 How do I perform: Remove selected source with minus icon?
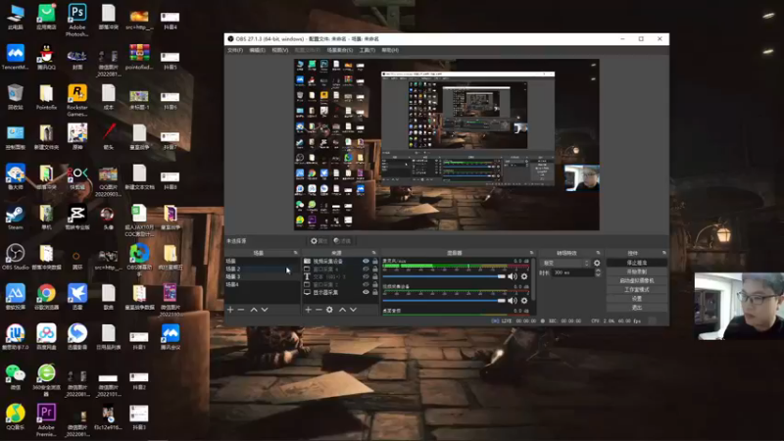[x=318, y=310]
